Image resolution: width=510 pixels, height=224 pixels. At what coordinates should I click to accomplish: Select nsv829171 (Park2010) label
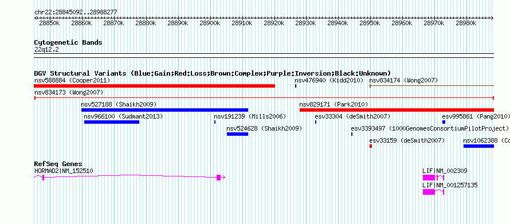(334, 104)
